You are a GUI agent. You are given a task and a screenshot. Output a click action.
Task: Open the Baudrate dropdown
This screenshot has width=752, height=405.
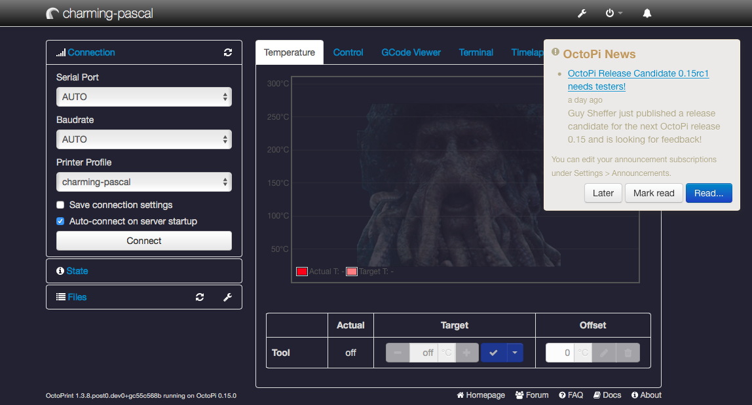pos(144,139)
